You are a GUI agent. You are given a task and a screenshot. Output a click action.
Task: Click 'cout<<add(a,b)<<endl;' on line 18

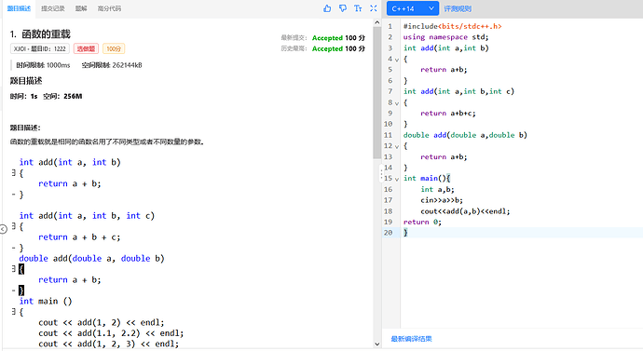click(465, 211)
